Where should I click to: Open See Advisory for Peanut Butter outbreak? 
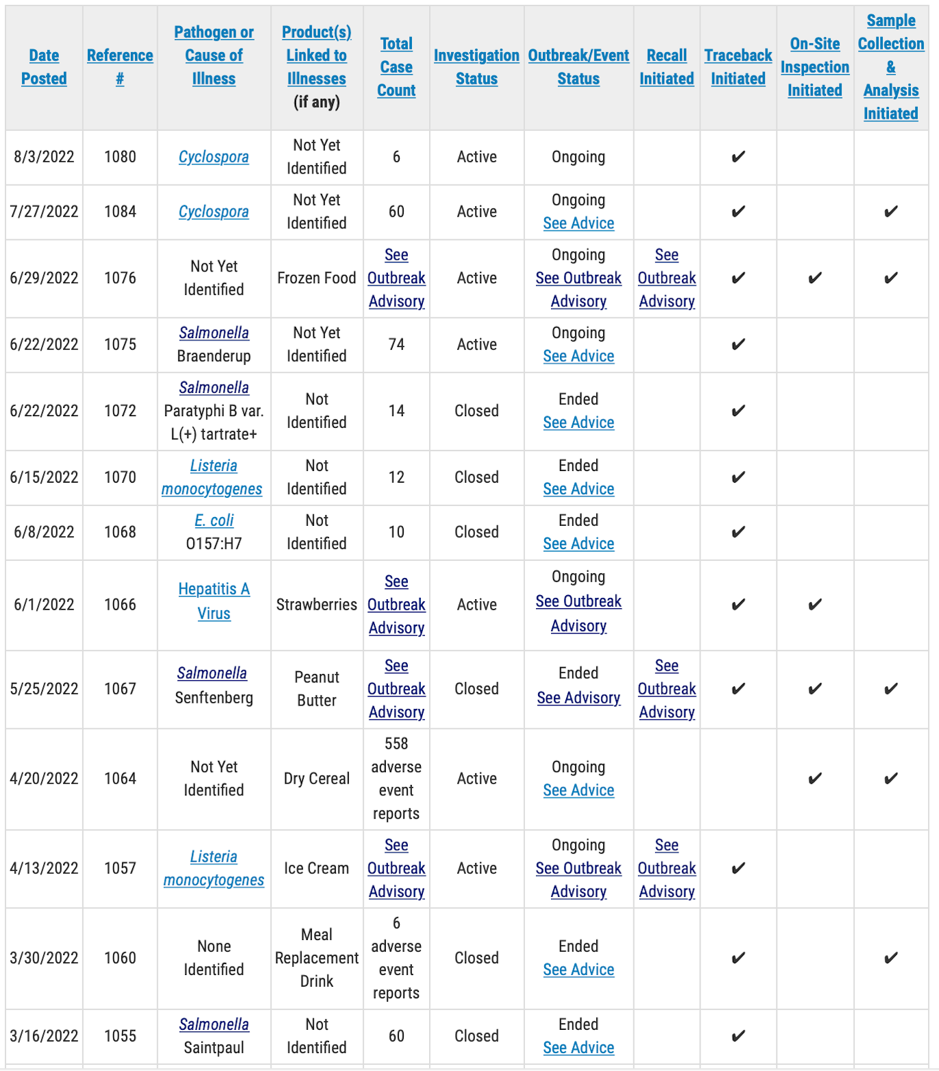click(x=578, y=698)
